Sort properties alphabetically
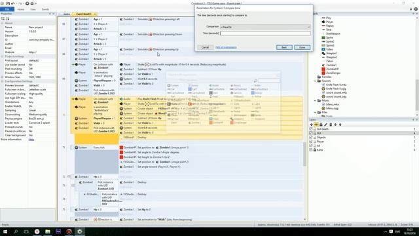The height and width of the screenshot is (236, 419). 8,18
